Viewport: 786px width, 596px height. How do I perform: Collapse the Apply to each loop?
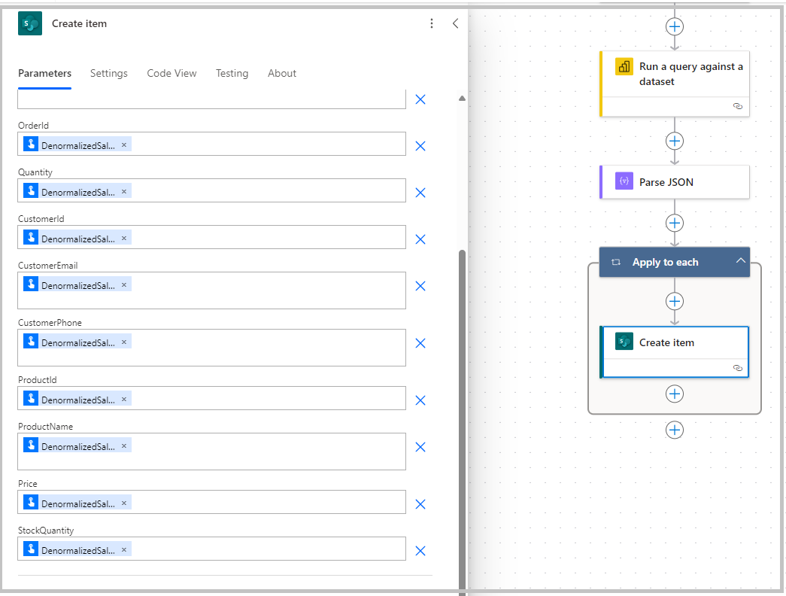[x=740, y=261]
